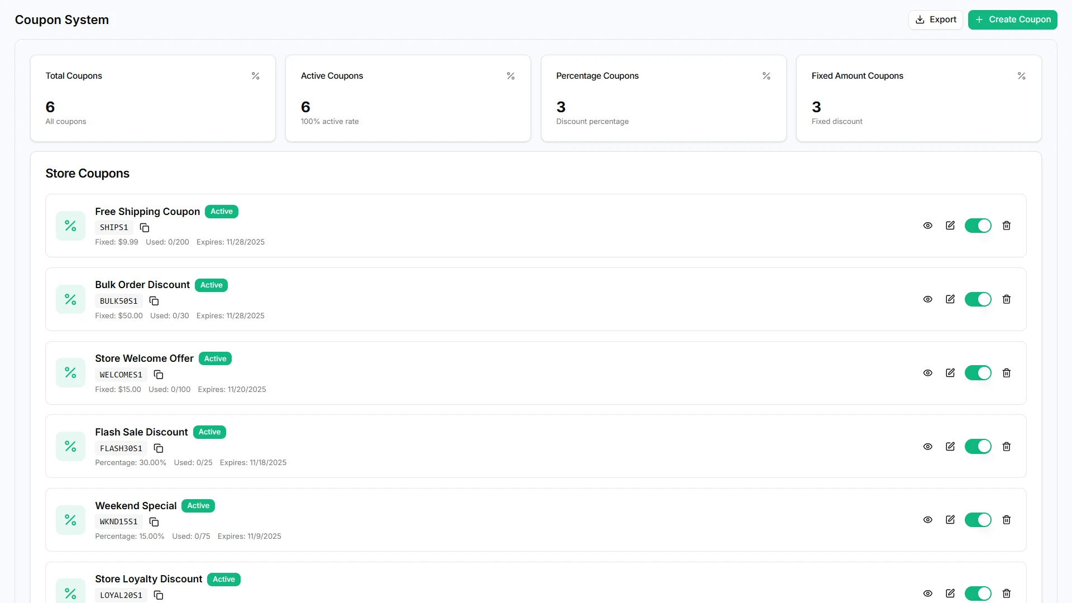Click 'Percentage: 30.00%' text
1072x603 pixels.
tap(131, 463)
